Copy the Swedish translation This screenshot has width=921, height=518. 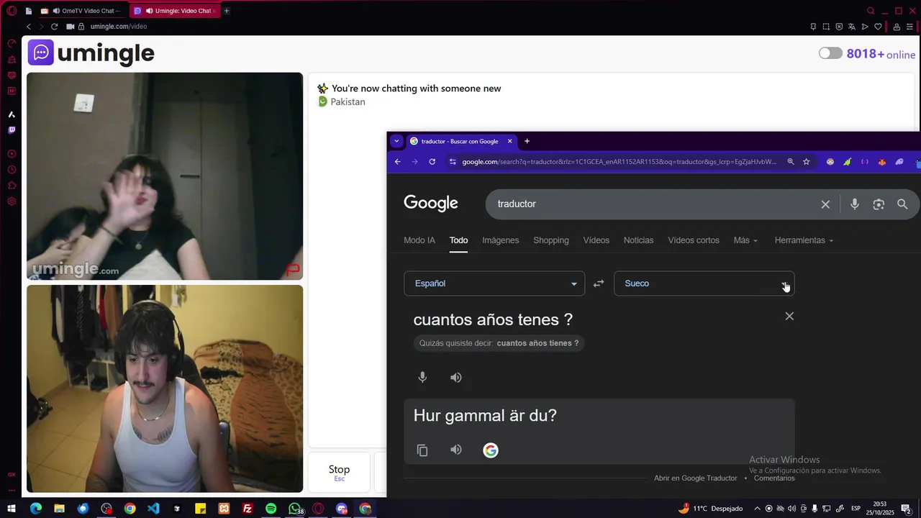click(x=422, y=450)
